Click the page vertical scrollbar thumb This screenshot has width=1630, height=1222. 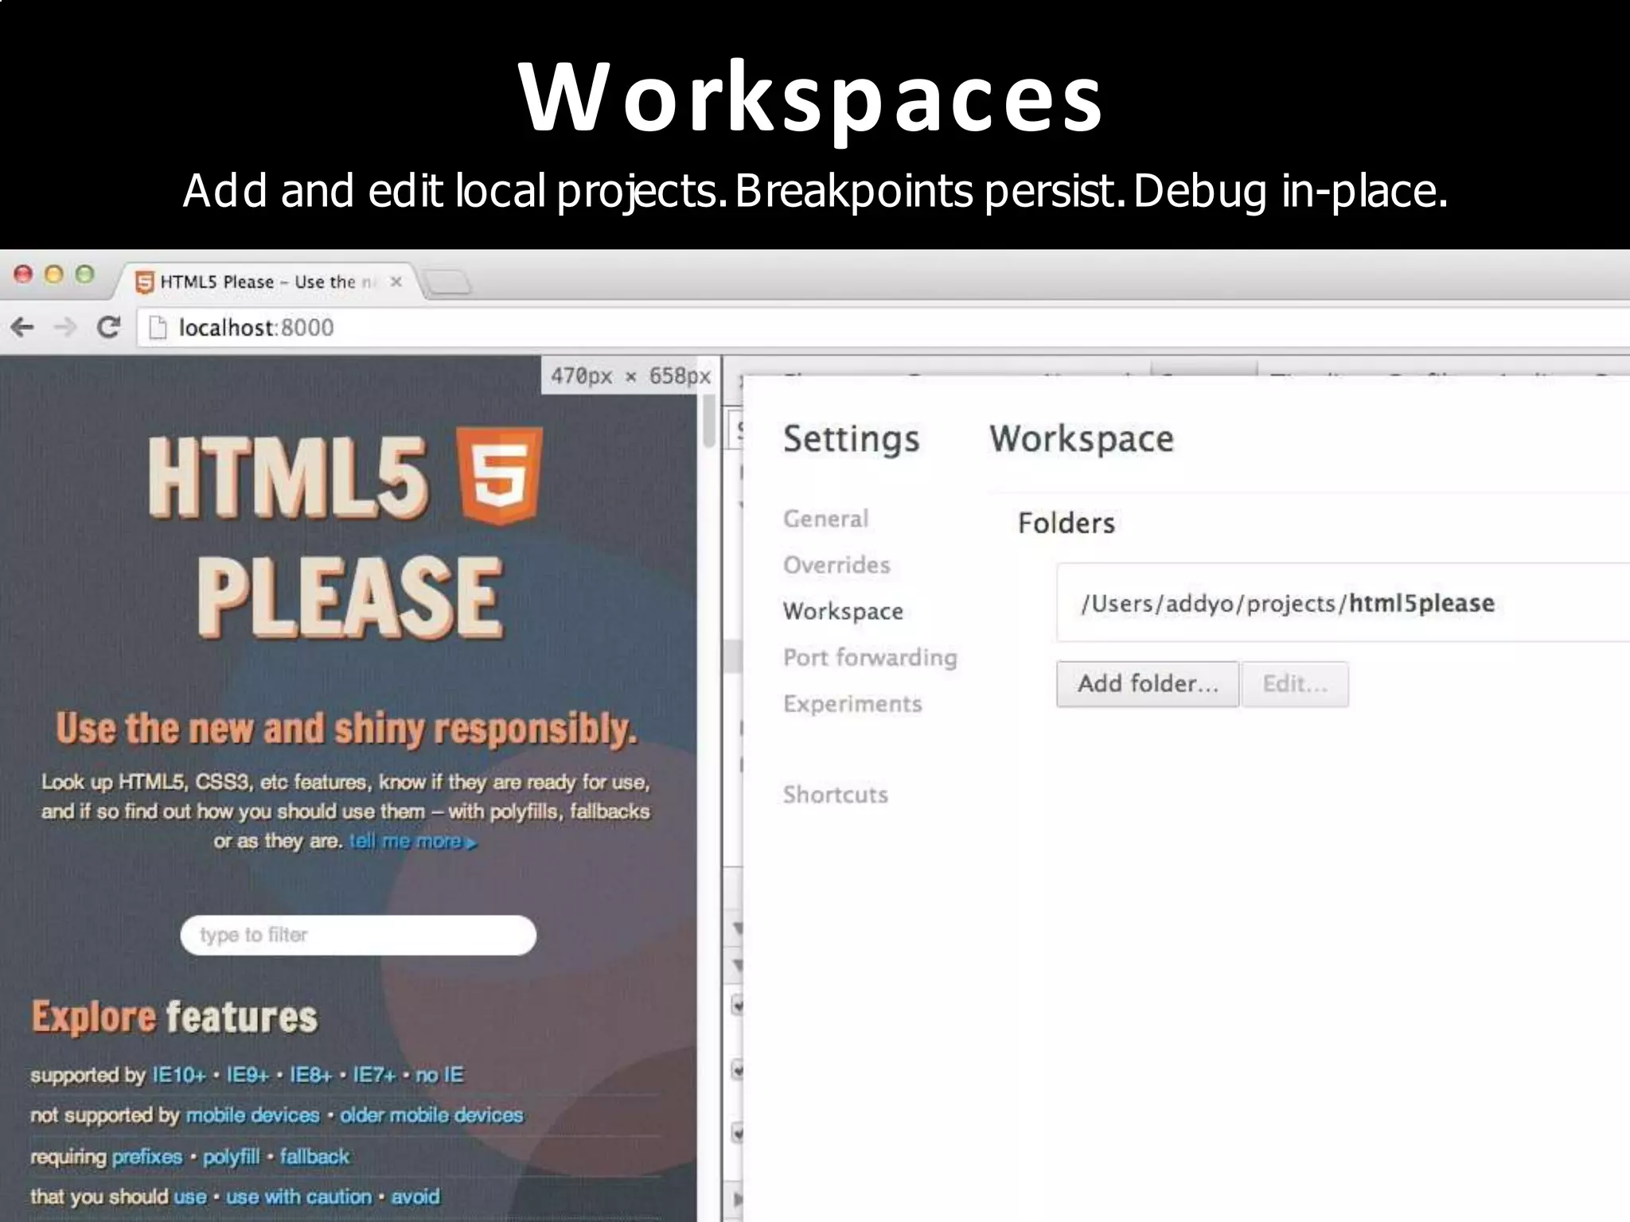(709, 421)
